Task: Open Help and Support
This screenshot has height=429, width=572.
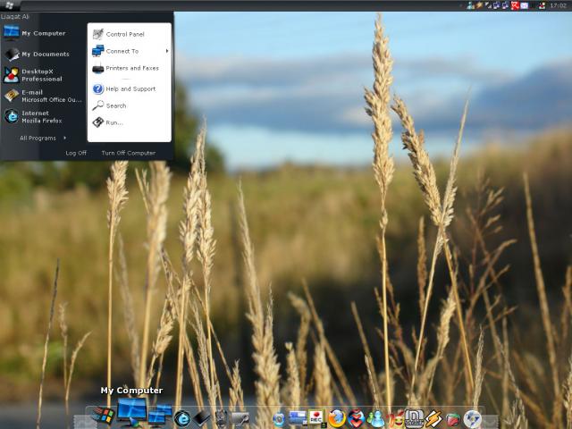Action: coord(130,88)
